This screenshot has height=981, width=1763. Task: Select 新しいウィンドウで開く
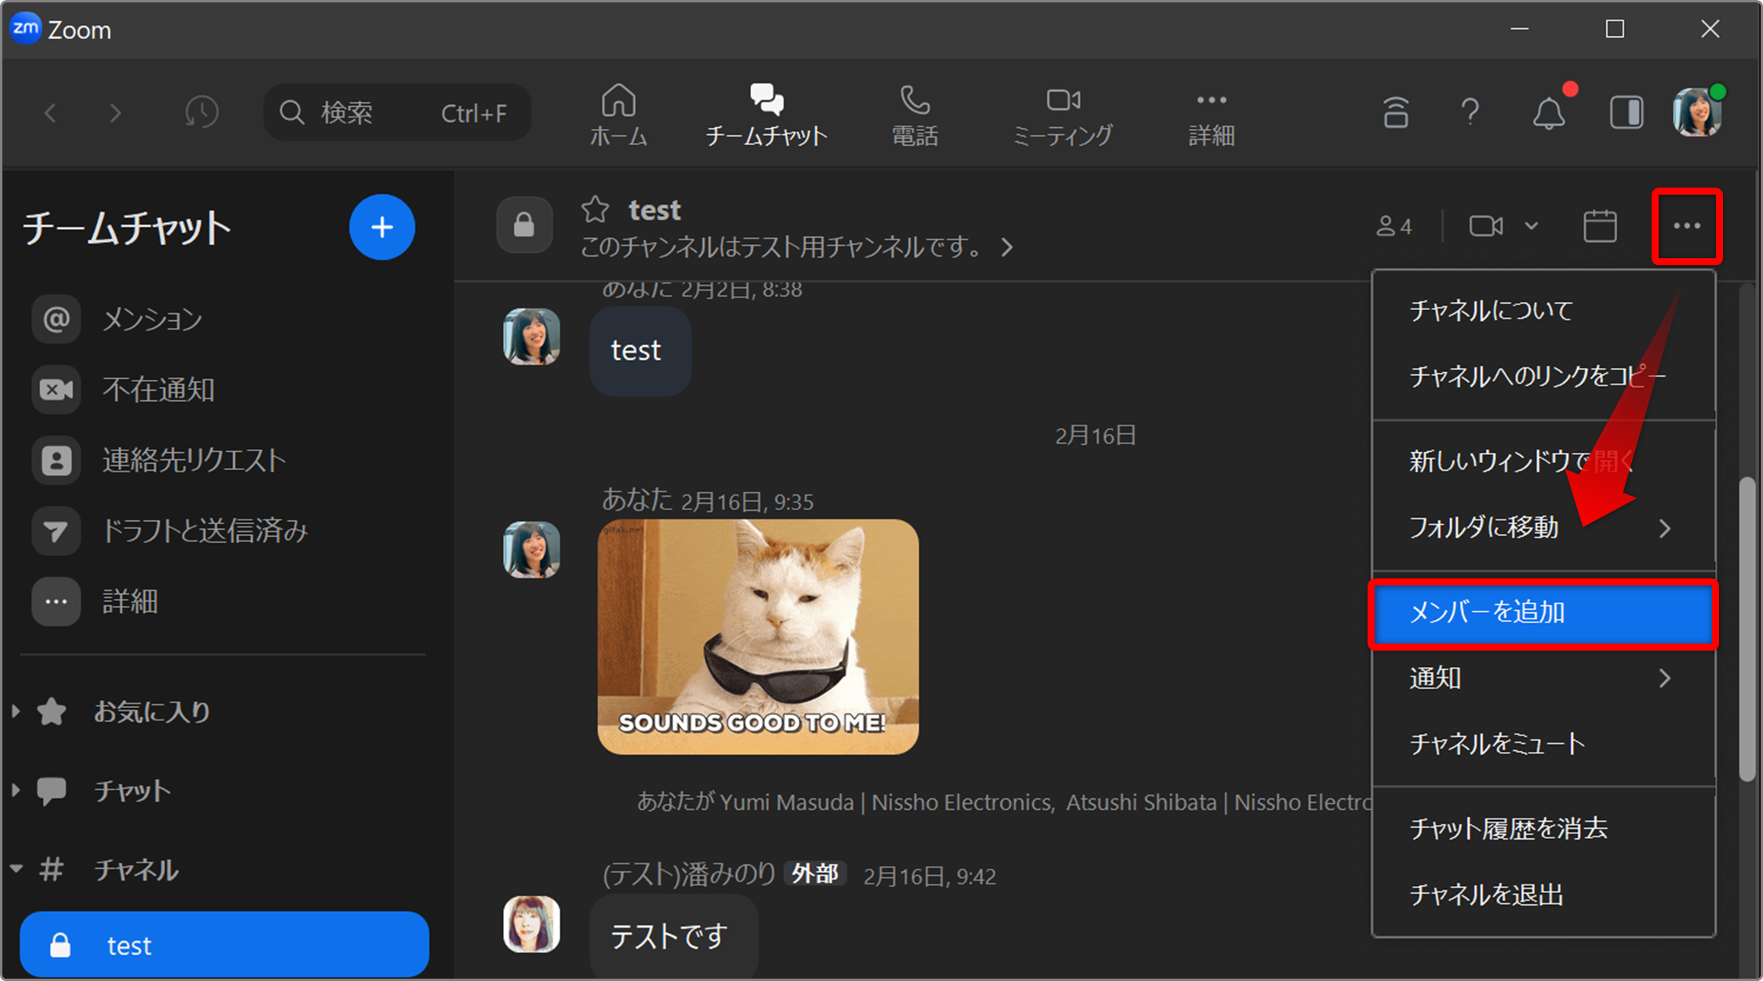pos(1543,461)
